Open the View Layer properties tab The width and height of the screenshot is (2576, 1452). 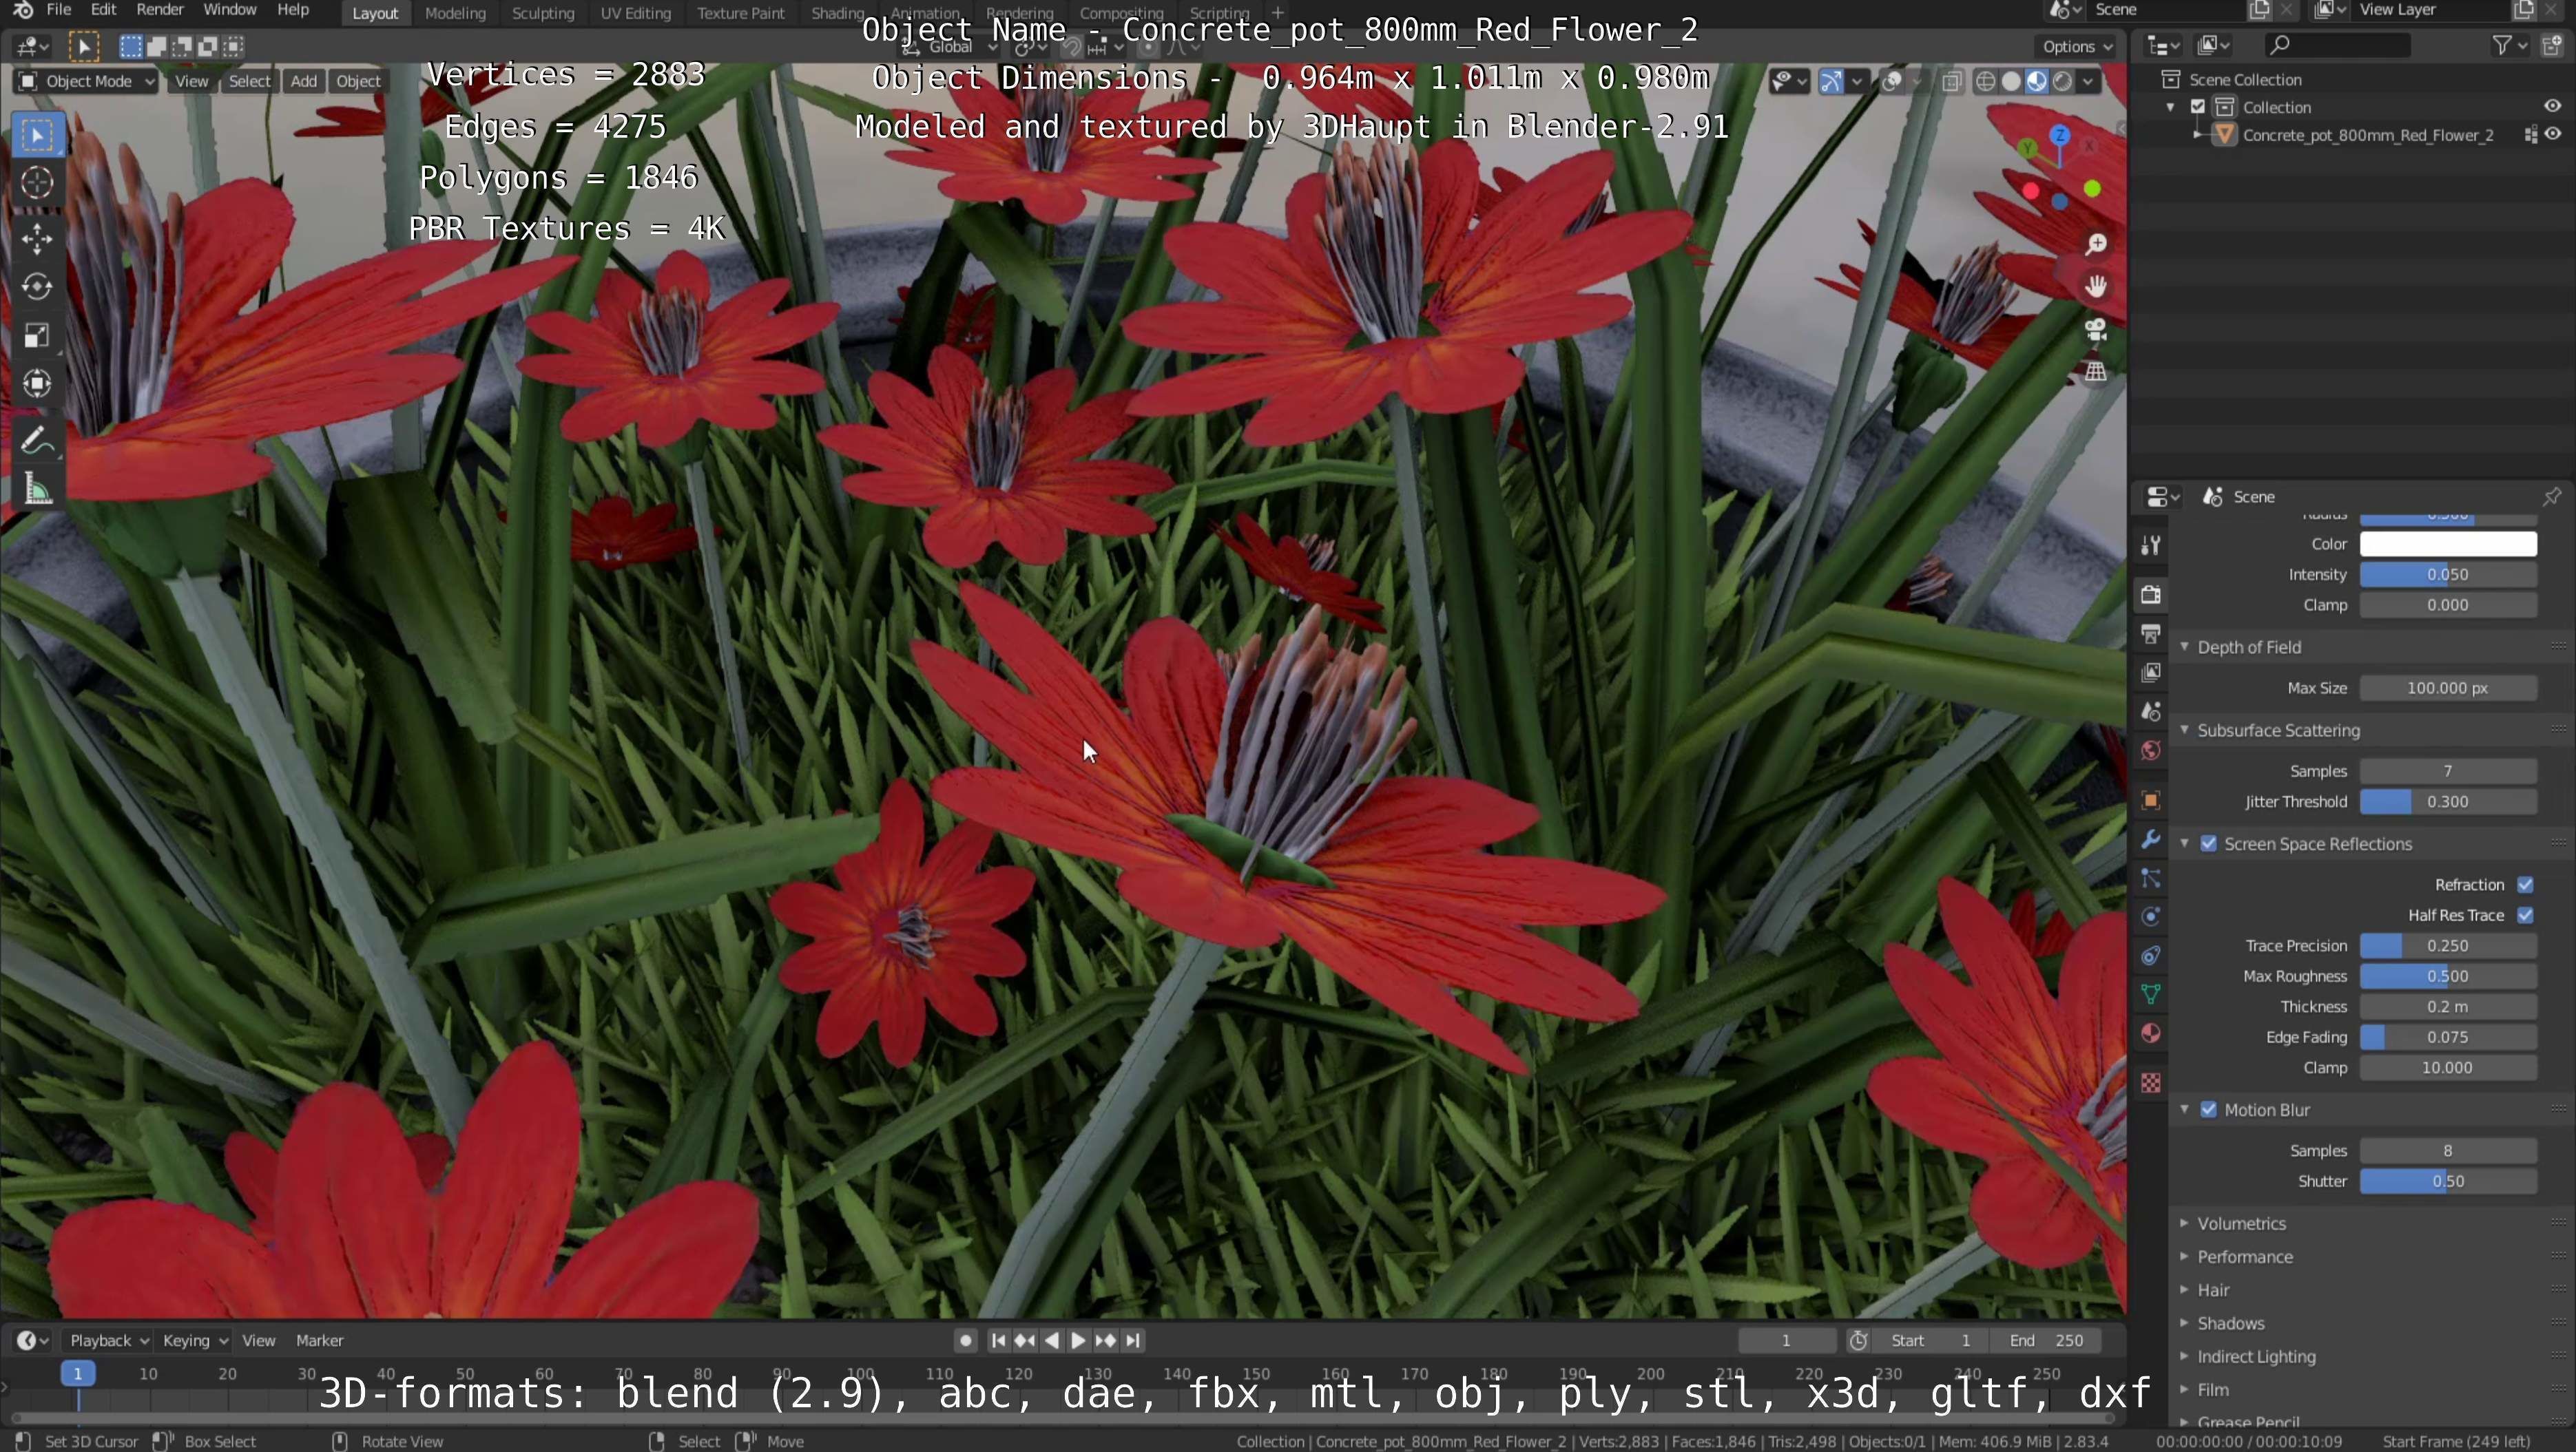[x=2151, y=673]
